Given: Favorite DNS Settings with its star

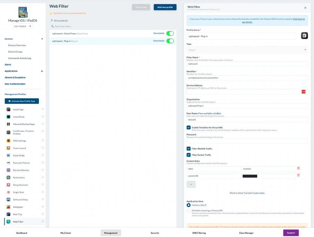Looking at the screenshot, I should [x=43, y=140].
